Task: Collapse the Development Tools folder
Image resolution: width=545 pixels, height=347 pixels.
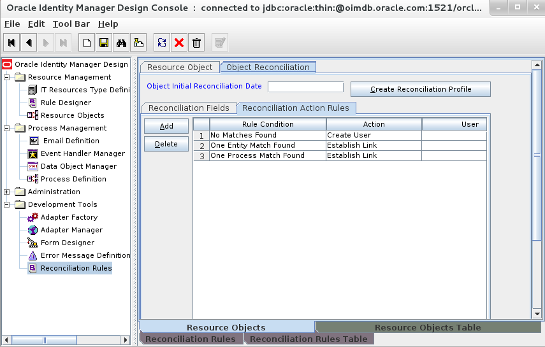Action: 6,204
